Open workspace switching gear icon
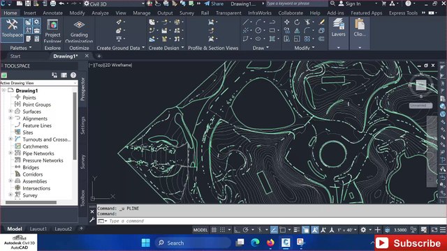 point(363,229)
